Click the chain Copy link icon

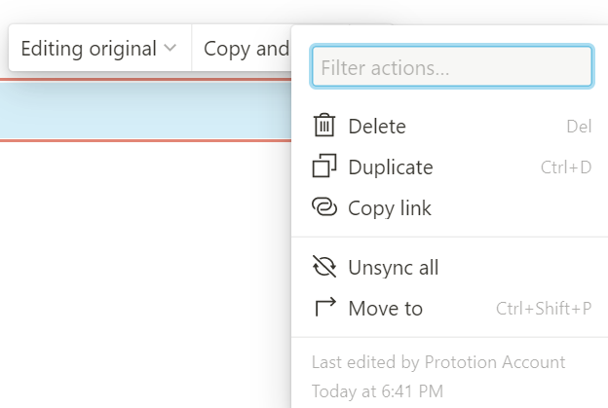coord(324,206)
